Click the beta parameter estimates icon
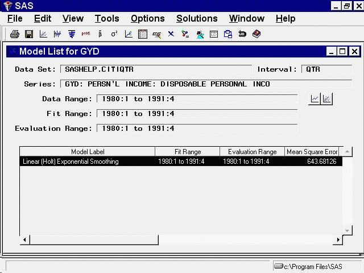The height and width of the screenshot is (273, 364). tap(100, 34)
